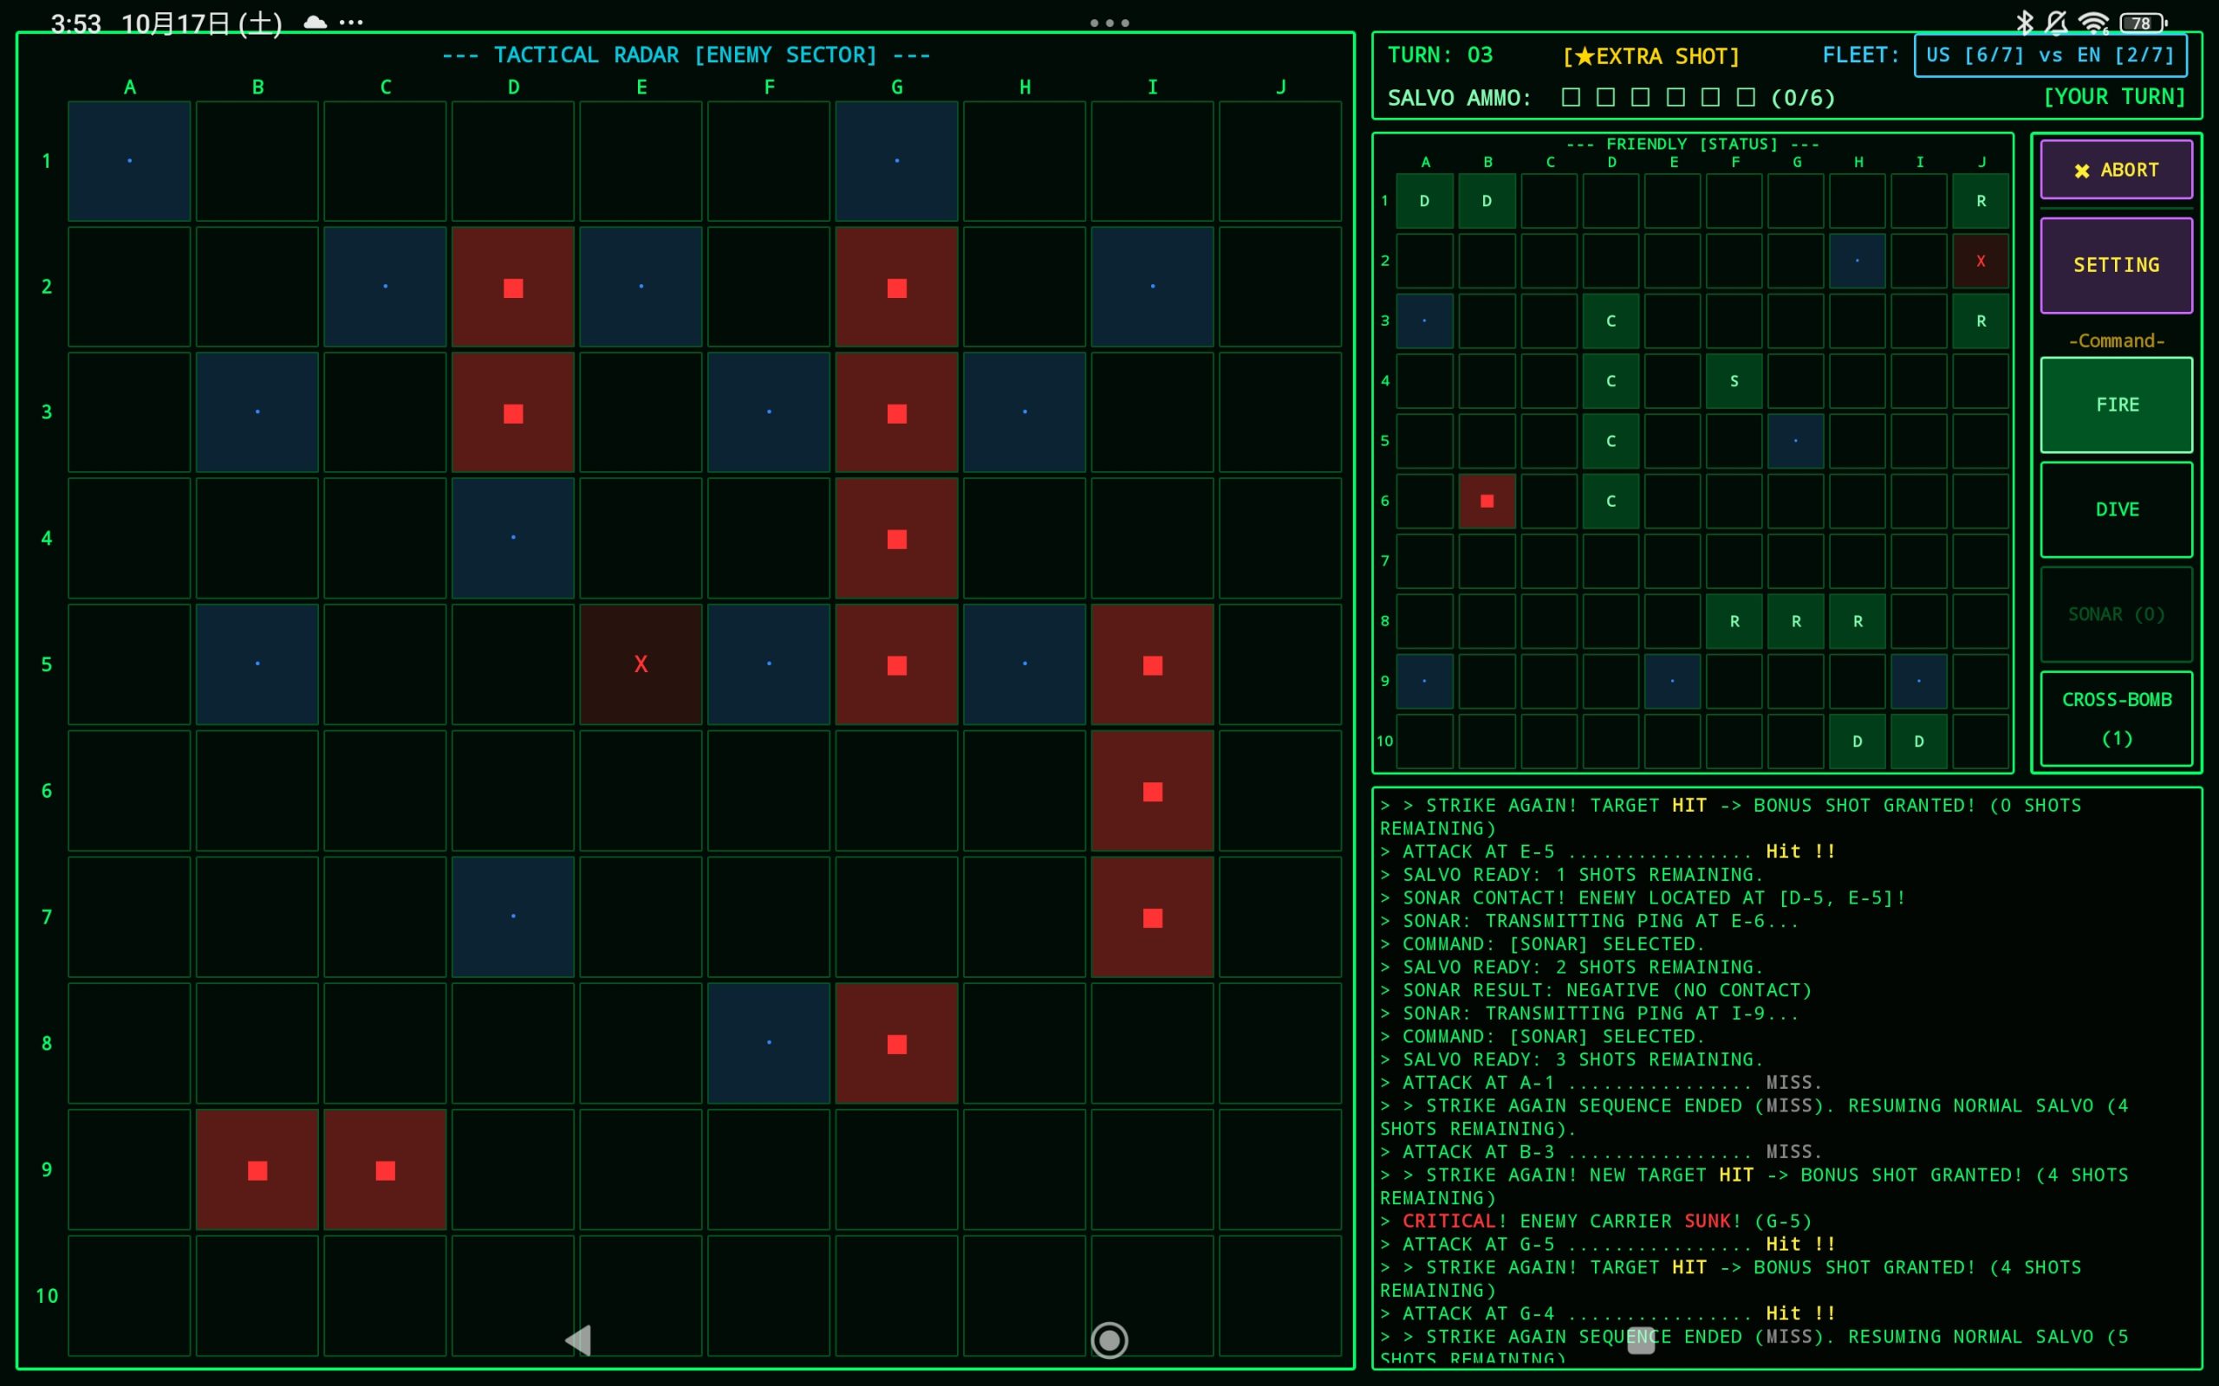The height and width of the screenshot is (1386, 2219).
Task: Select the disabled SONAR (0) command
Action: pyautogui.click(x=2117, y=614)
